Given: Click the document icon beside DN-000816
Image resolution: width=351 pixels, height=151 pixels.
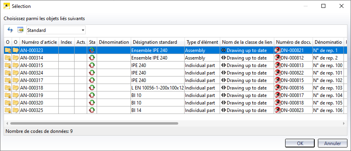Looking at the screenshot, I should (278, 88).
